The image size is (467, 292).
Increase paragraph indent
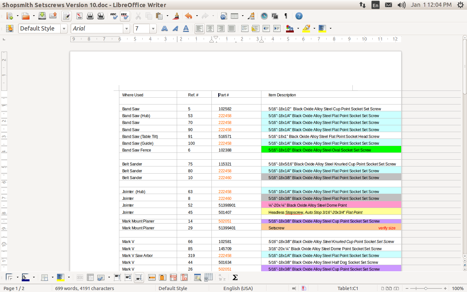click(x=277, y=29)
